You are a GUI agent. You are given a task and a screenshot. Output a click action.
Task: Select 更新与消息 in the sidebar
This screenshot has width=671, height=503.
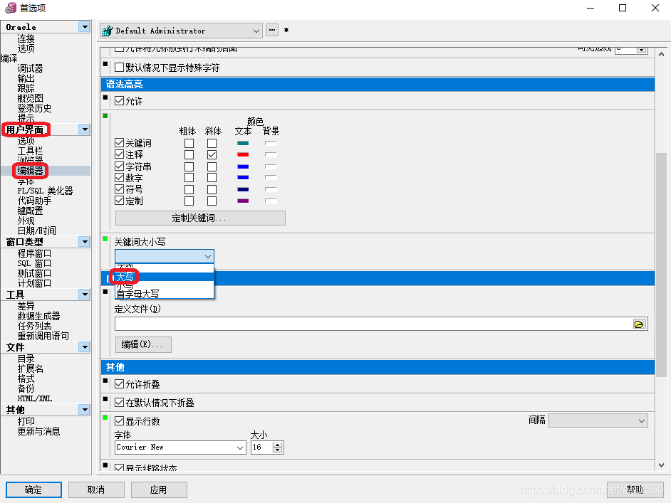coord(38,431)
